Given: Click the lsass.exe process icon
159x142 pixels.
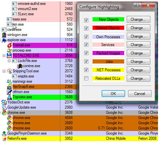Looking at the screenshot, I should 9,19.
